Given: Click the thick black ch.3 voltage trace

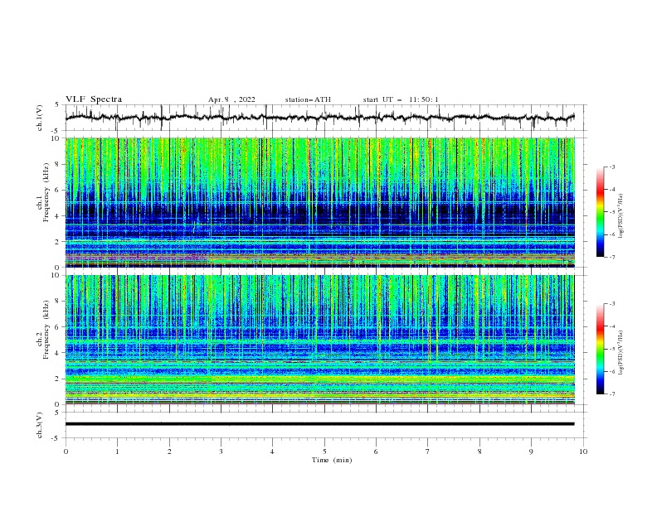Looking at the screenshot, I should tap(319, 424).
